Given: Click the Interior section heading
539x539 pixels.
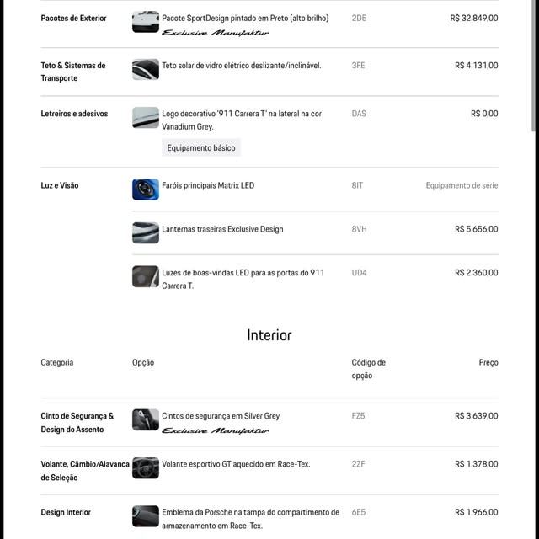Looking at the screenshot, I should coord(269,335).
